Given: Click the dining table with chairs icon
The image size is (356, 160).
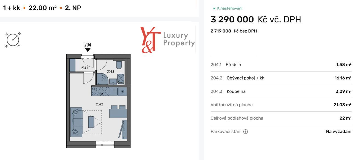Looking at the screenshot, I should (118, 111).
